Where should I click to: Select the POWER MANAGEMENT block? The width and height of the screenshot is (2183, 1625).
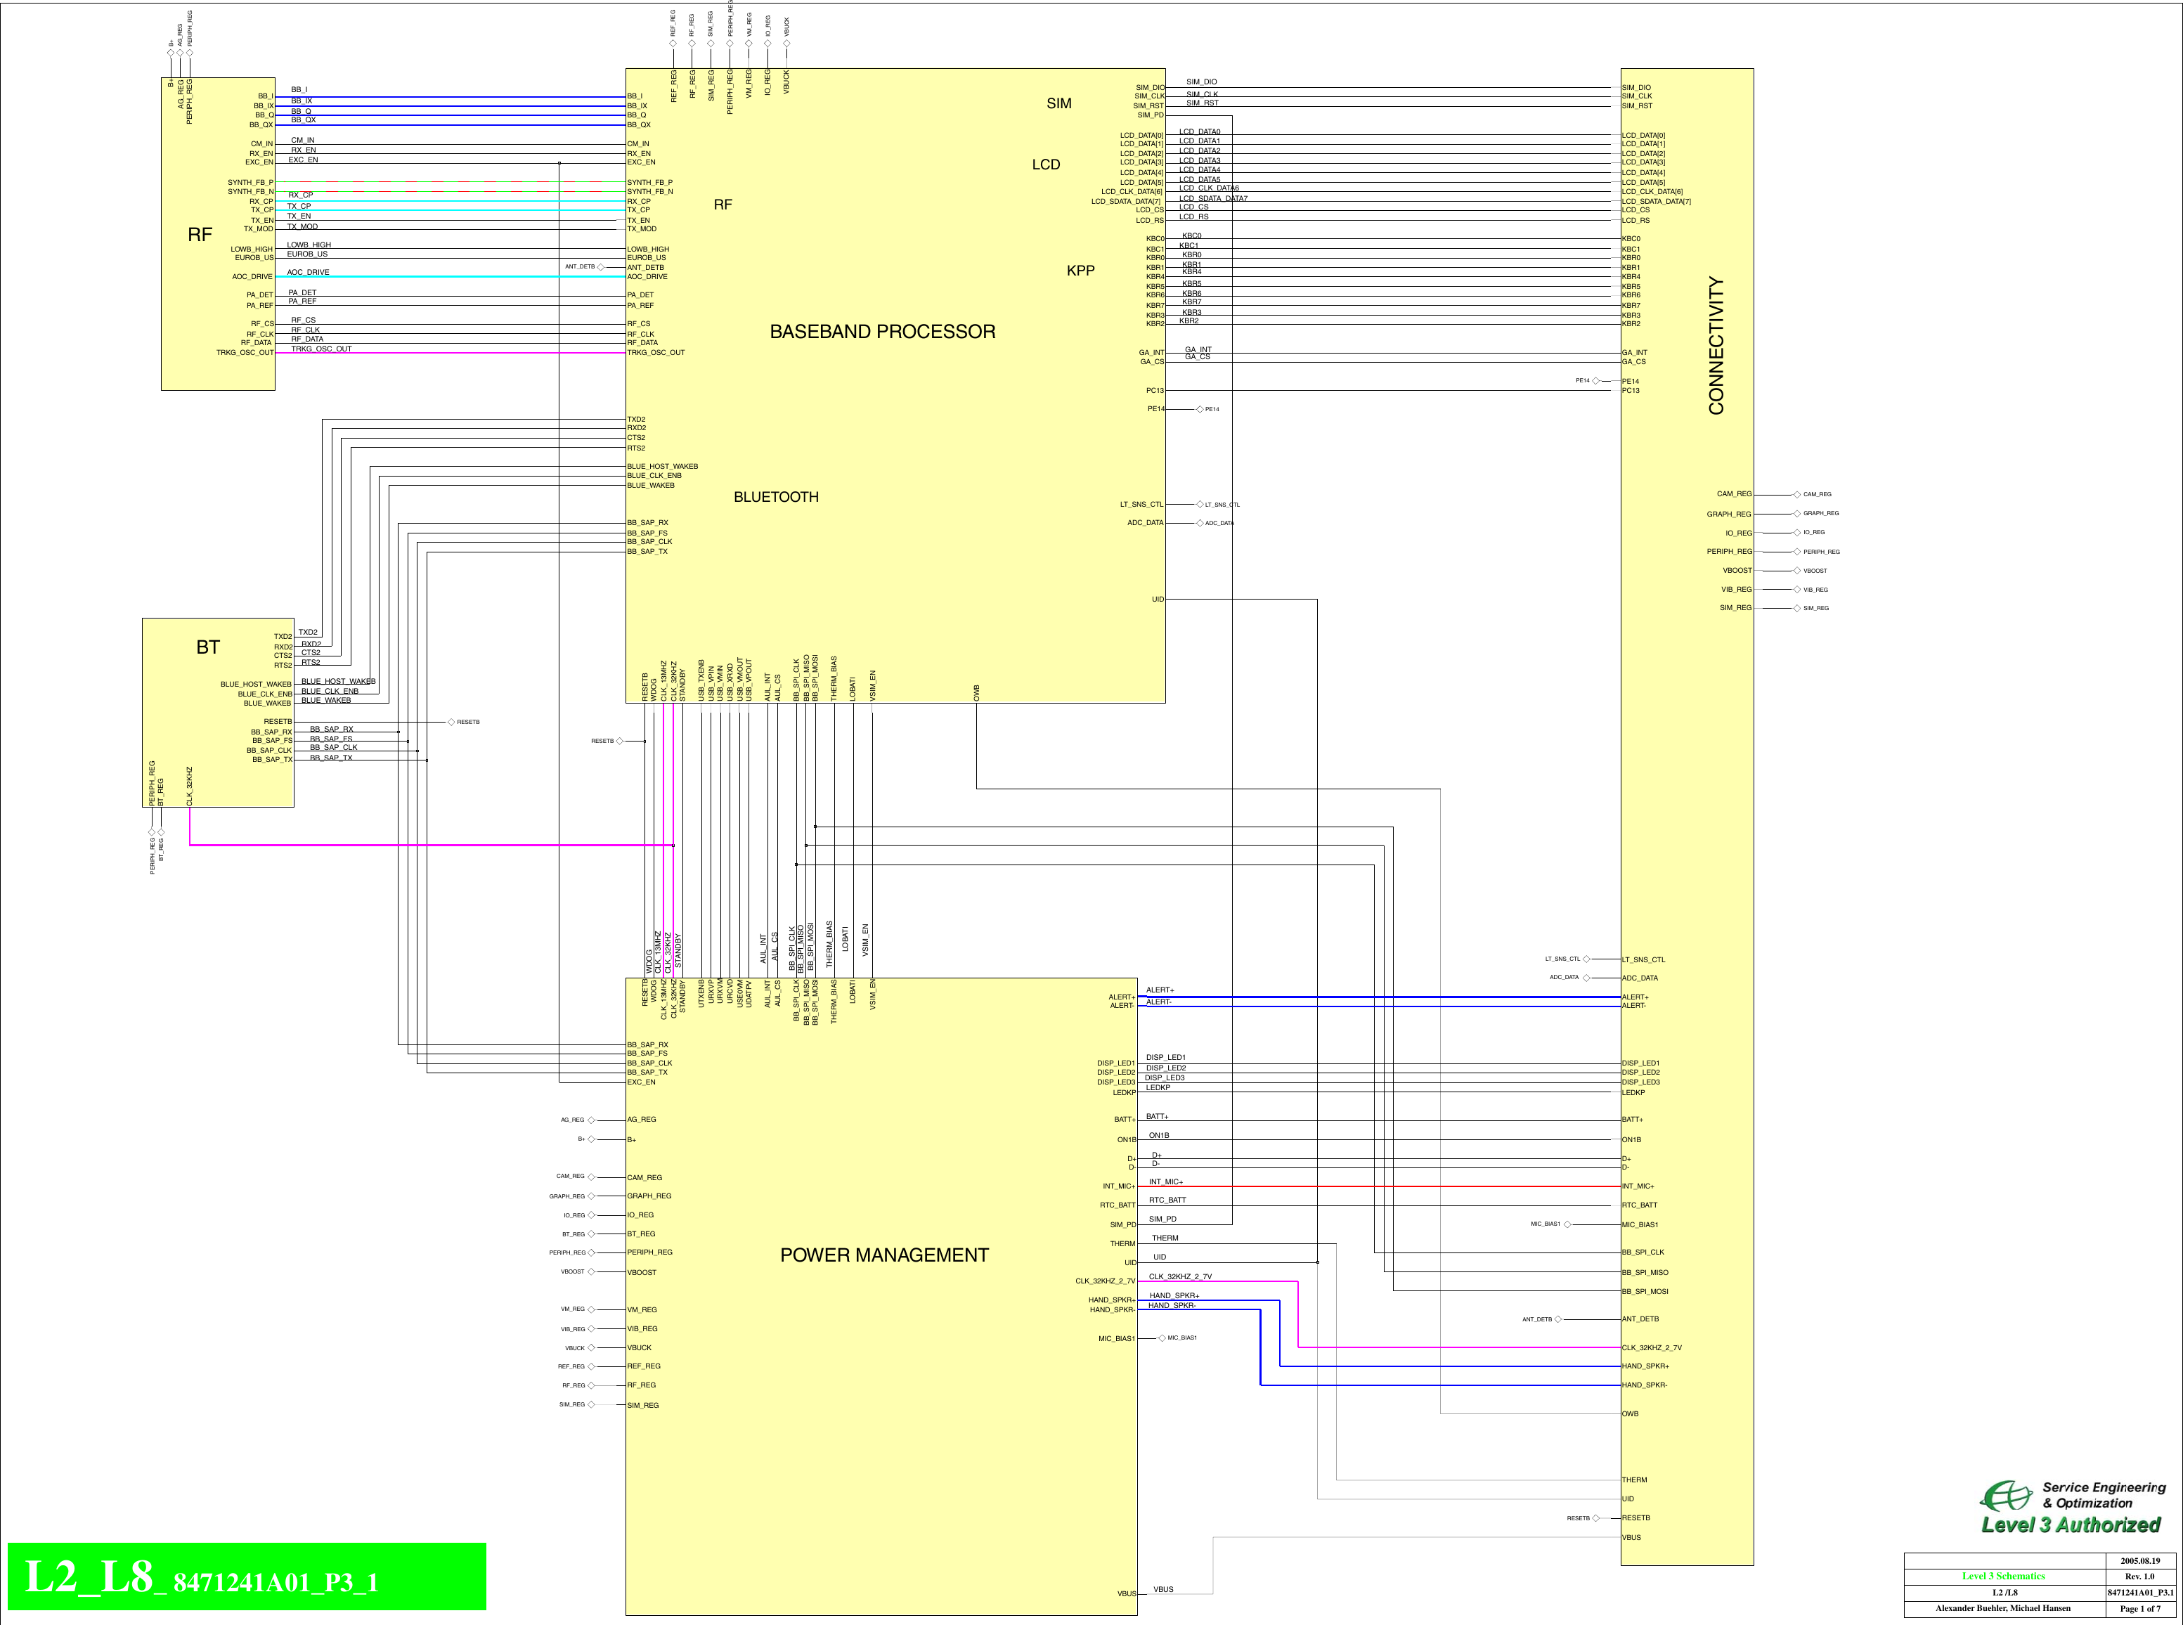(x=885, y=1254)
